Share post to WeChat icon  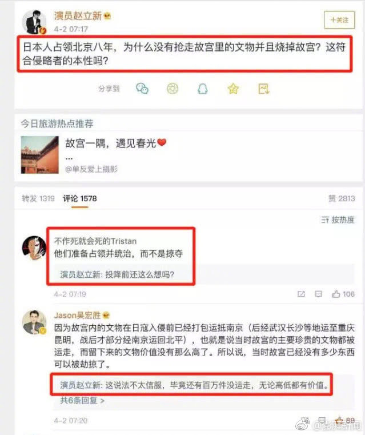click(142, 89)
